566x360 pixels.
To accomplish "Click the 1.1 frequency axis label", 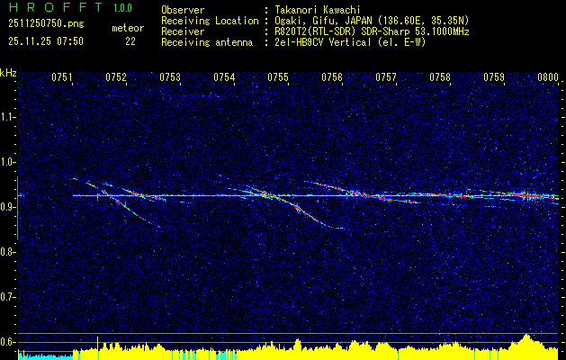I will coord(8,116).
